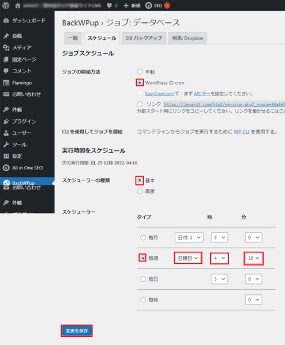Image resolution: width=285 pixels, height=345 pixels.
Task: Click the ツール wrench icon
Action: click(x=6, y=145)
